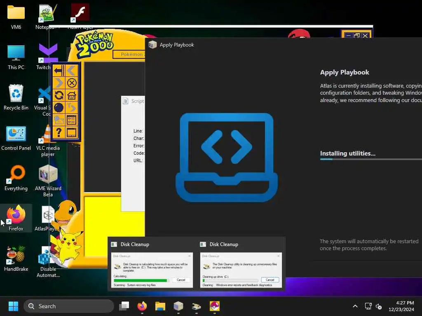
Task: Select the second Disk Cleanup preview thumbnail
Action: (241, 270)
